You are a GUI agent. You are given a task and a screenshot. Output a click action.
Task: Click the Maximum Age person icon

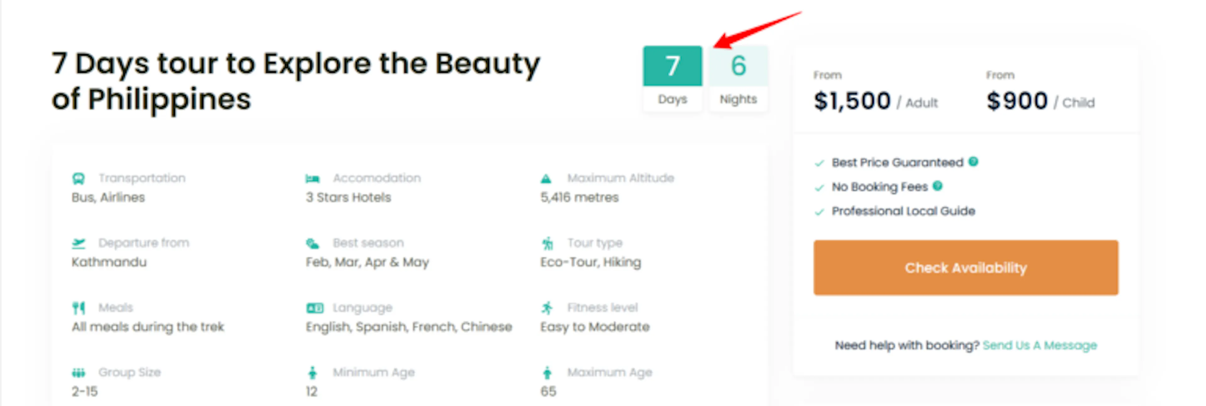click(547, 372)
